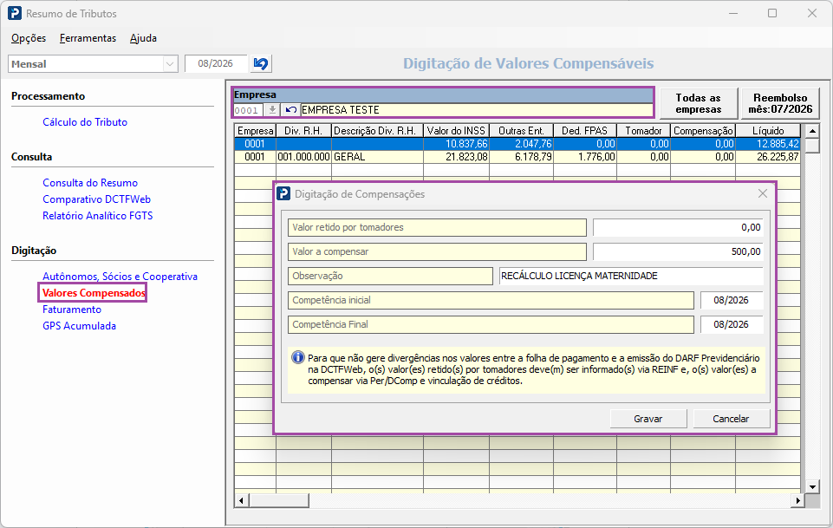Image resolution: width=833 pixels, height=528 pixels.
Task: Open Cálculo do Tributo link
Action: coord(85,122)
